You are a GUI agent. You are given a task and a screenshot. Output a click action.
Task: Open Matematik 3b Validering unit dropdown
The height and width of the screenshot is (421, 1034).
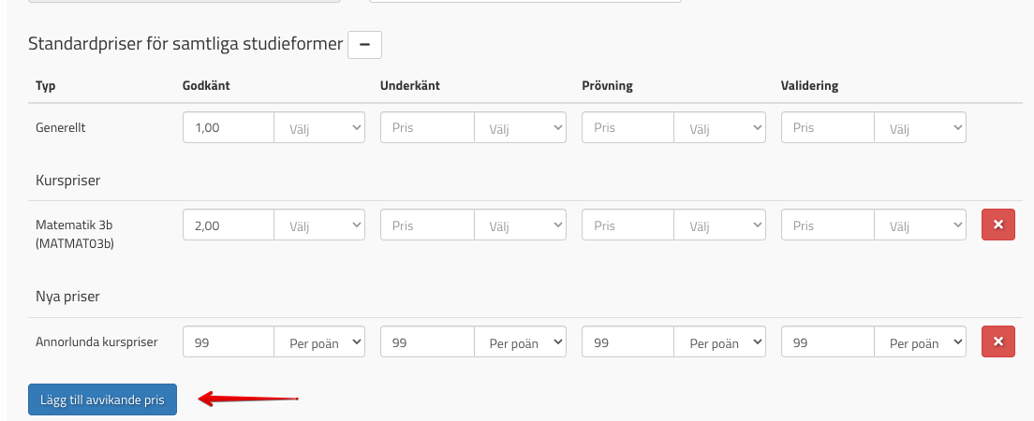pos(920,225)
